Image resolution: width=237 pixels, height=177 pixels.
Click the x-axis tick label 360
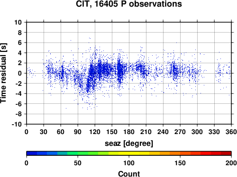click(231, 132)
